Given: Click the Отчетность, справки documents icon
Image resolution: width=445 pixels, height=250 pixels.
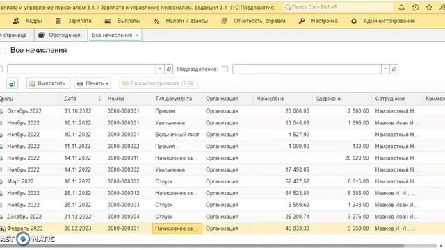Looking at the screenshot, I should 224,21.
